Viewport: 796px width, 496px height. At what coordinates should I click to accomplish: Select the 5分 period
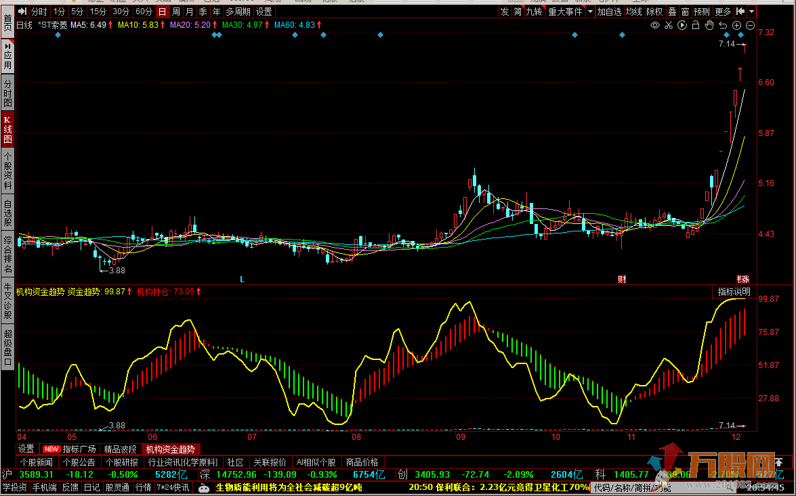(77, 11)
